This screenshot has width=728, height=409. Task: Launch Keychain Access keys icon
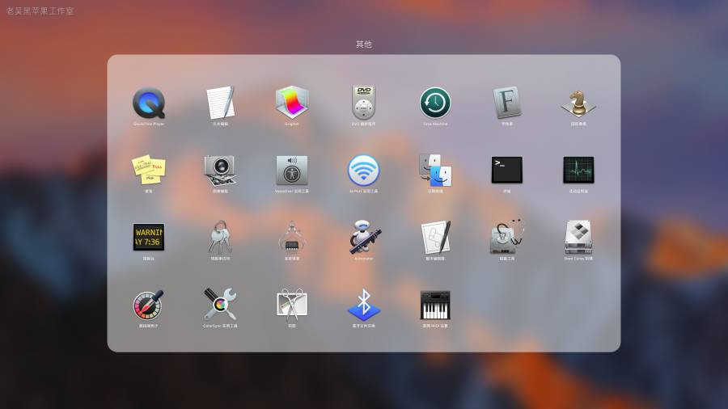click(220, 237)
